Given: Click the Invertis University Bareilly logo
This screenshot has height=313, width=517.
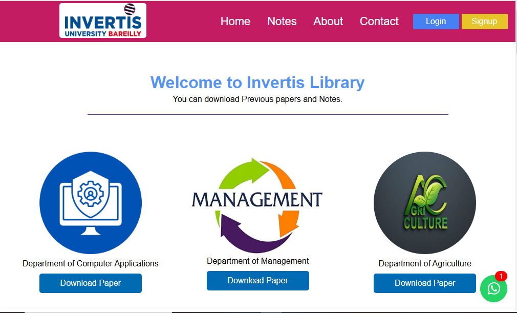Looking at the screenshot, I should point(103,21).
